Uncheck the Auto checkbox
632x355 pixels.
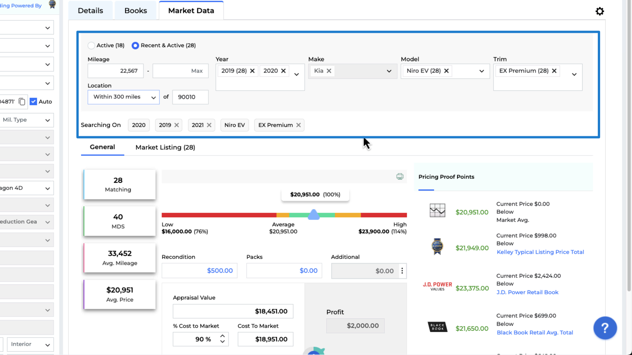33,102
